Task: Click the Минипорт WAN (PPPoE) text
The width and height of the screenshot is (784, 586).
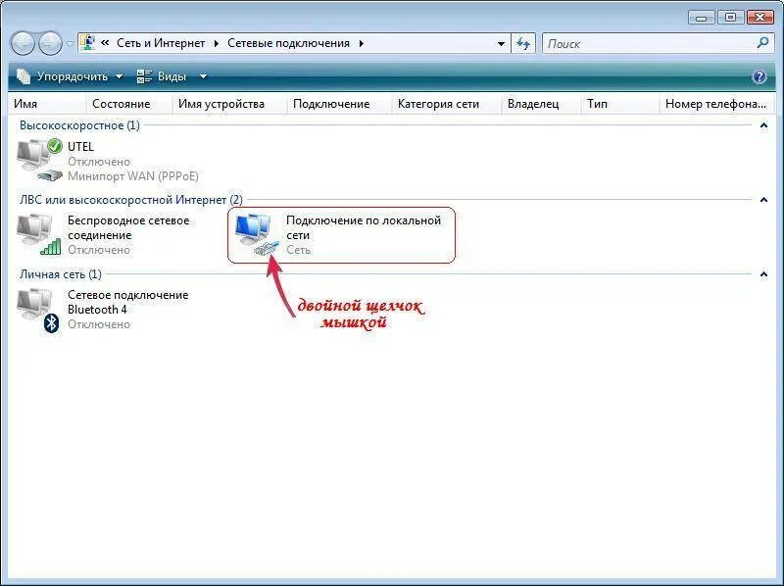Action: point(133,176)
